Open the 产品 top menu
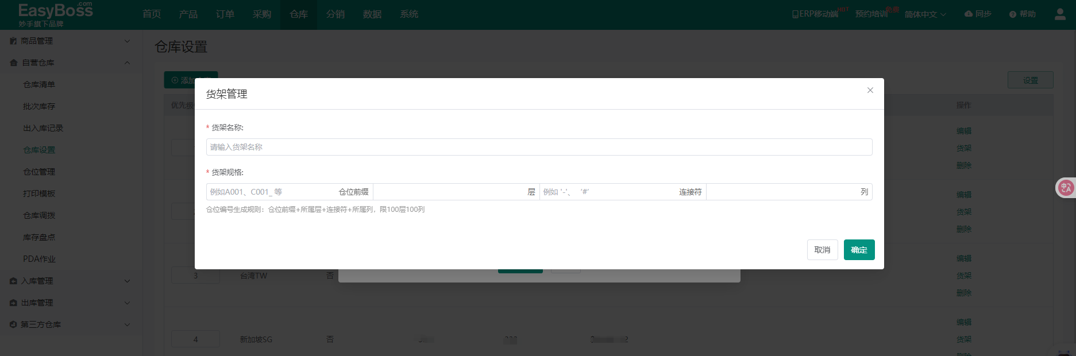 pos(188,14)
